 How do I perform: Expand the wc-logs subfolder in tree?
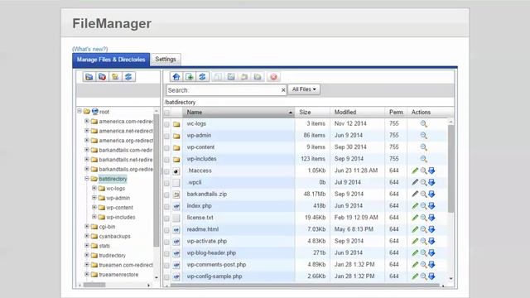click(94, 188)
